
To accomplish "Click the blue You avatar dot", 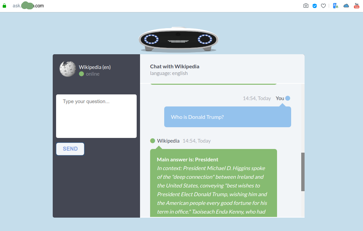I will [x=287, y=98].
